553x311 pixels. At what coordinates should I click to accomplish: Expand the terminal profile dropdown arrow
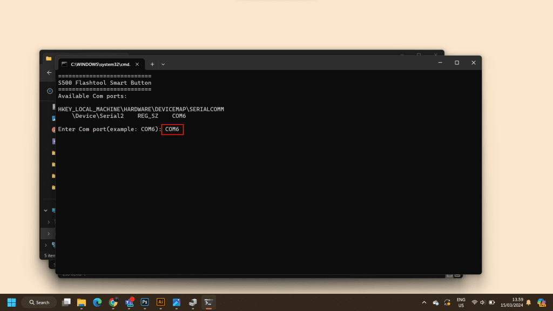163,64
